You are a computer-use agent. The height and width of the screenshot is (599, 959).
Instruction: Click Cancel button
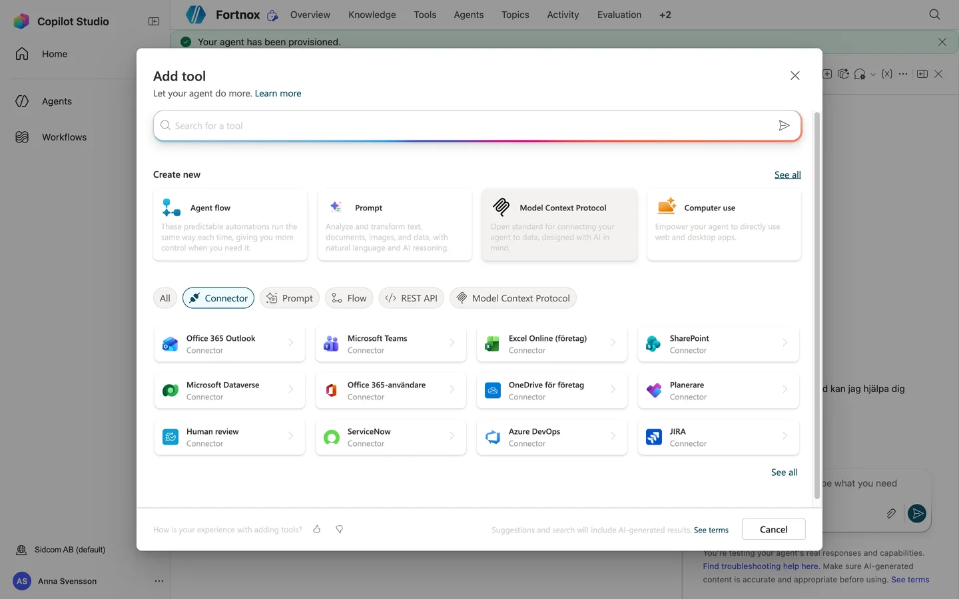[774, 530]
